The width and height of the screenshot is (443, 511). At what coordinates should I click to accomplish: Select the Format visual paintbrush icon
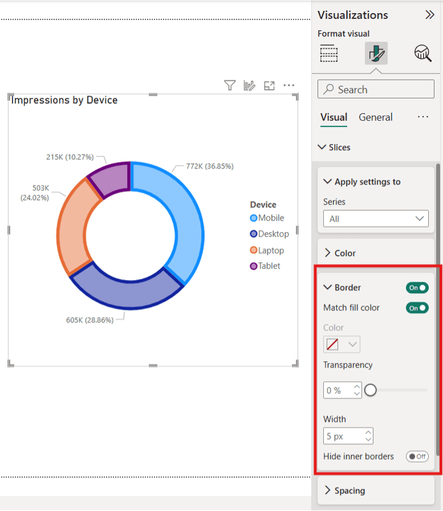click(376, 54)
